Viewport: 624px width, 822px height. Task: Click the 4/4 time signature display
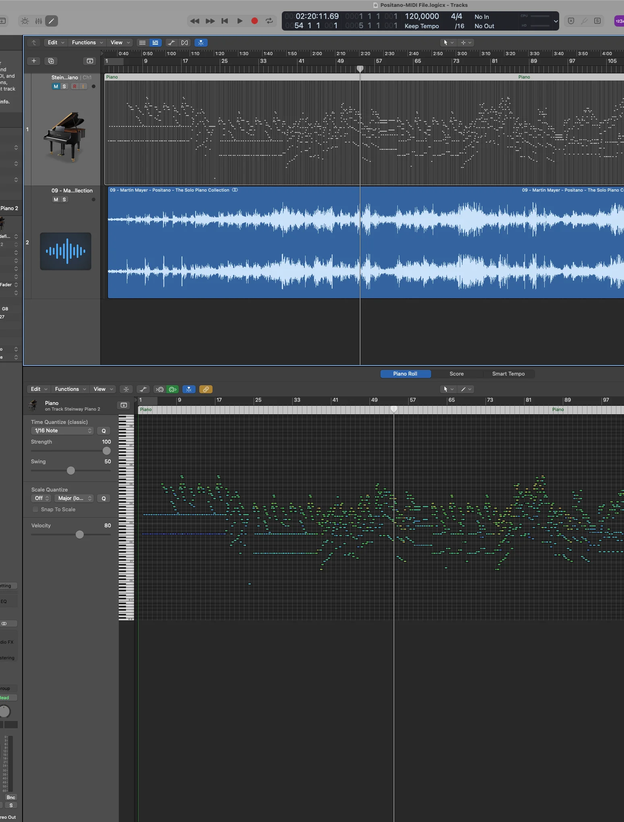pyautogui.click(x=457, y=17)
